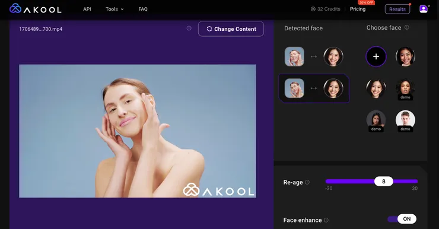Open the Pricing page

[358, 9]
